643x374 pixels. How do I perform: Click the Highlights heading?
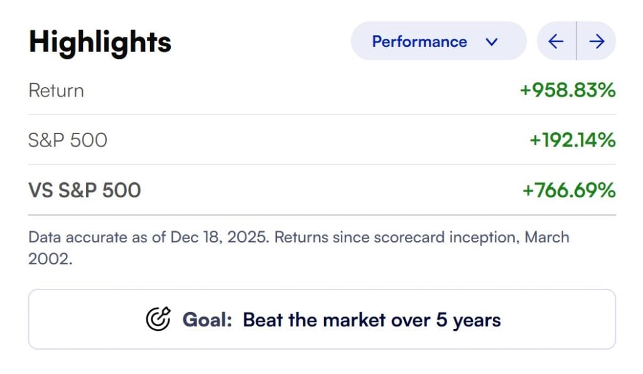(x=100, y=42)
